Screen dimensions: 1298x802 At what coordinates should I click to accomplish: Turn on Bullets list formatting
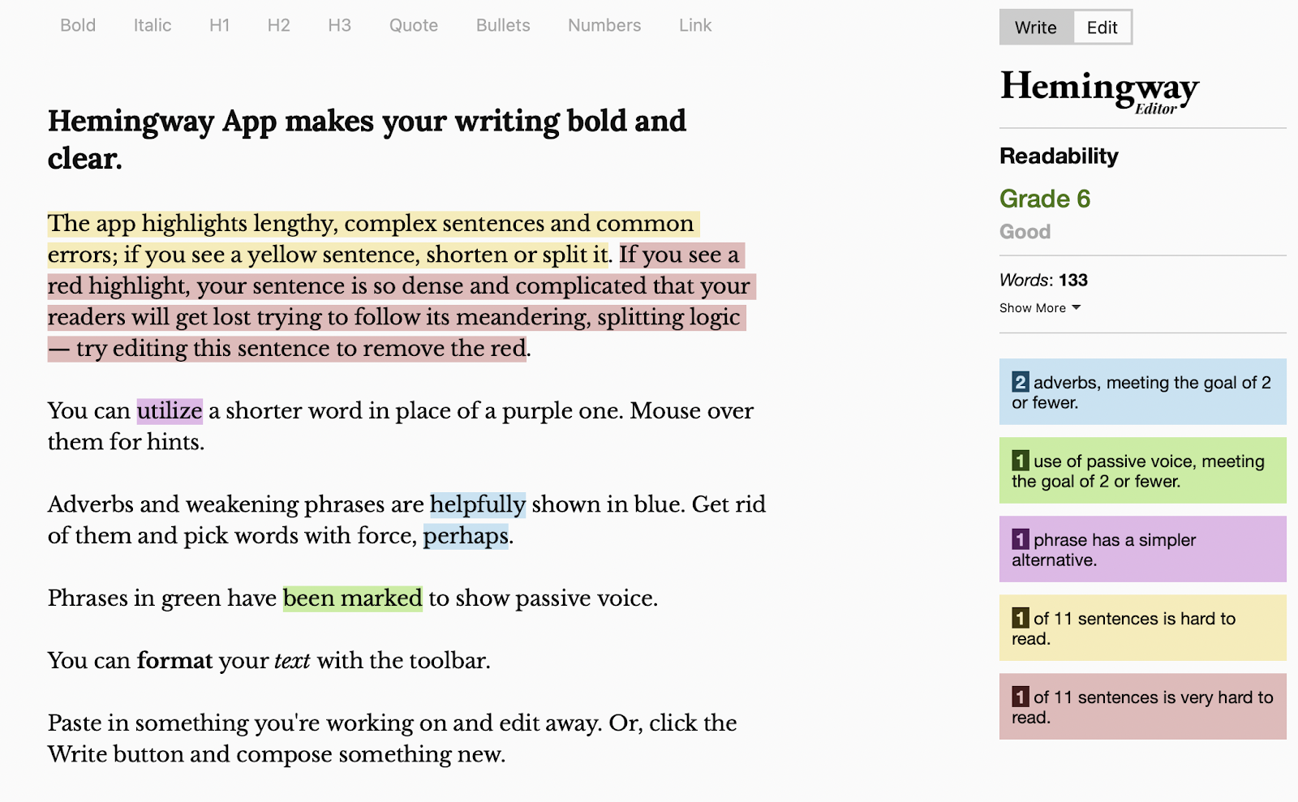pyautogui.click(x=503, y=25)
